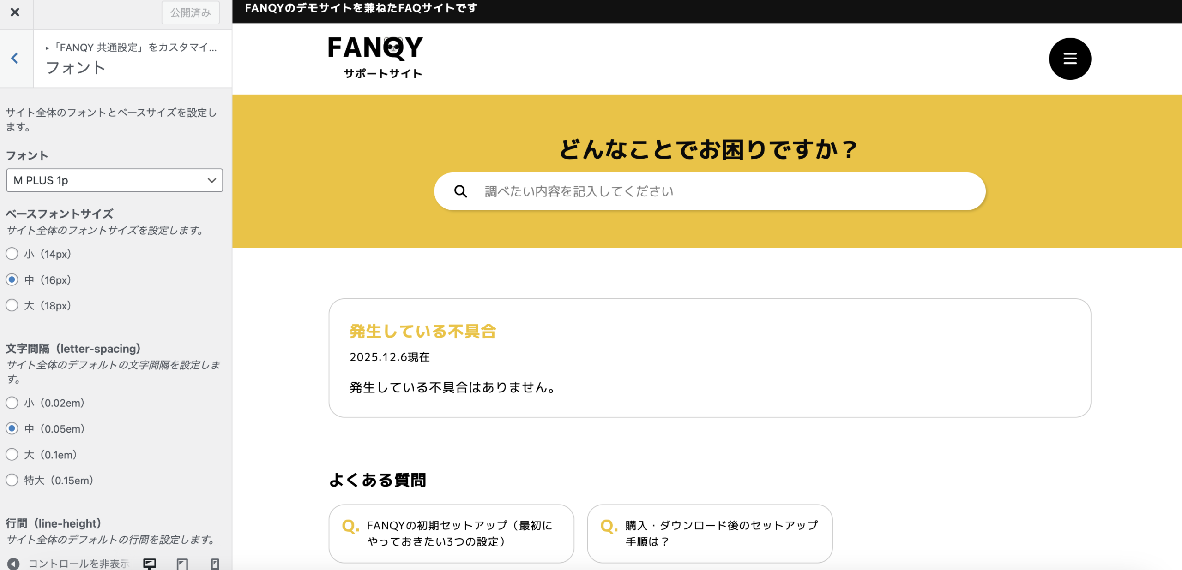Close the customizer with the X icon
1182x570 pixels.
pos(15,12)
